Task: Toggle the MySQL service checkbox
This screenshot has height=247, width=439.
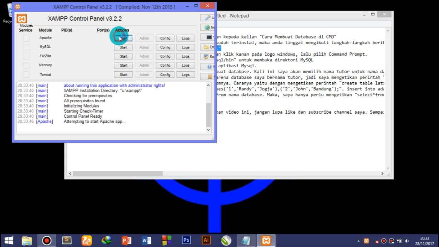Action: tap(26, 47)
